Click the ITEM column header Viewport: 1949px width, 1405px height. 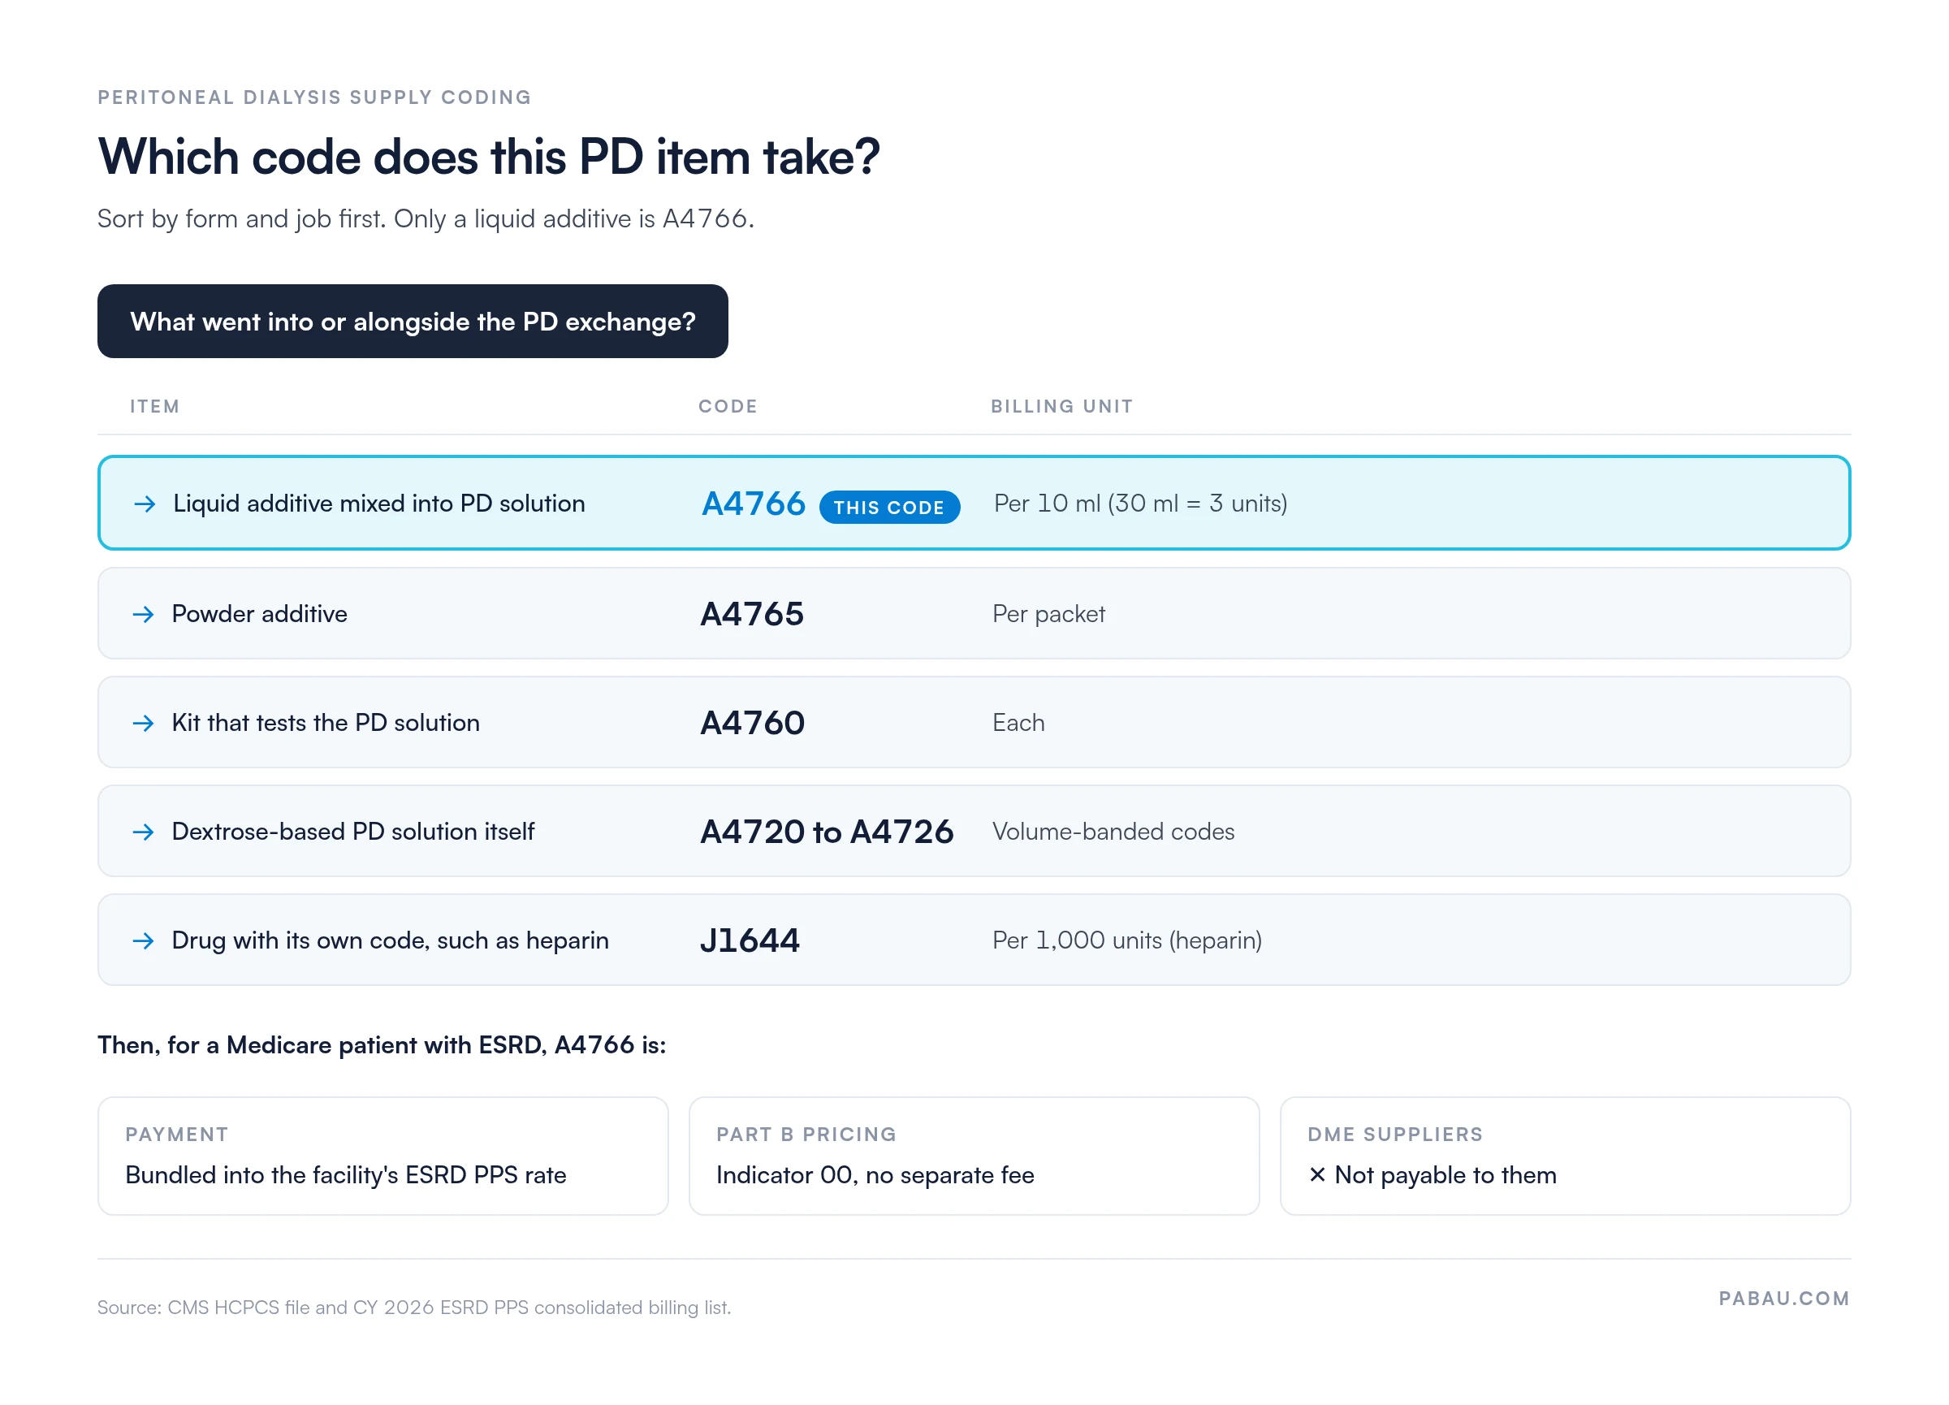154,406
